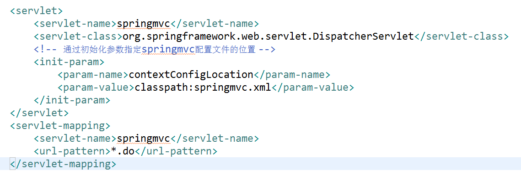Click the opening <param-value> tag
The width and height of the screenshot is (521, 175).
tap(96, 87)
